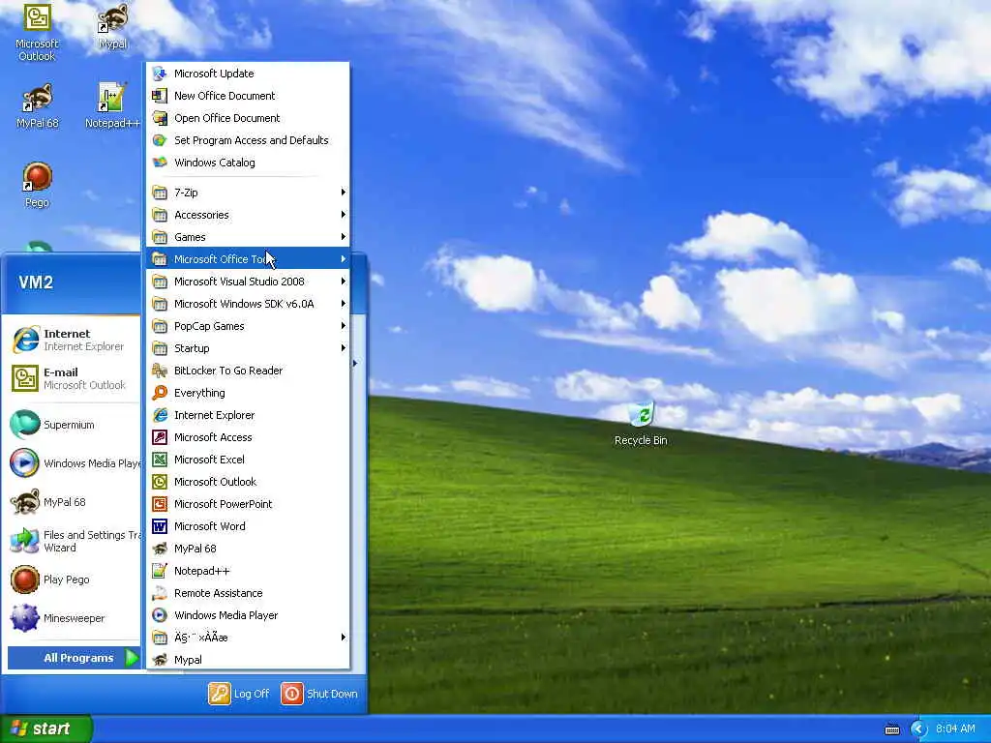The height and width of the screenshot is (743, 991).
Task: Launch Mypal at bottom of All Programs
Action: (248, 660)
